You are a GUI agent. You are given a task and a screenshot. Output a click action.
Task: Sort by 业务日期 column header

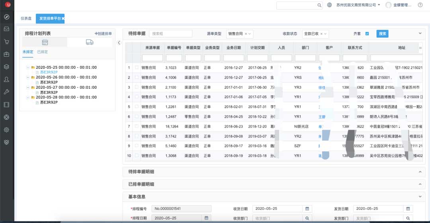pyautogui.click(x=234, y=48)
